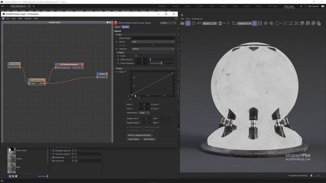
Task: Open the File menu in Redshift RenderView
Action: 182,19
